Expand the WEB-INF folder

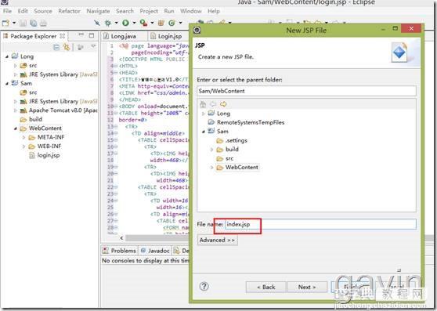point(24,146)
